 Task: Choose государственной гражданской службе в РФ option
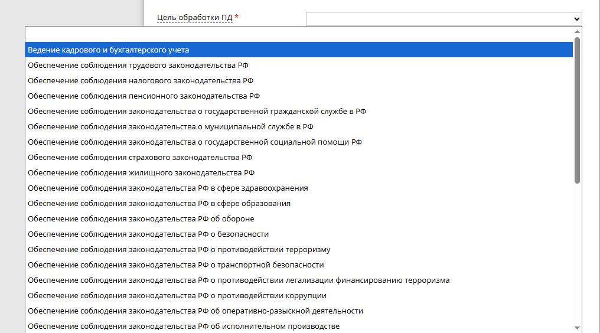point(197,112)
